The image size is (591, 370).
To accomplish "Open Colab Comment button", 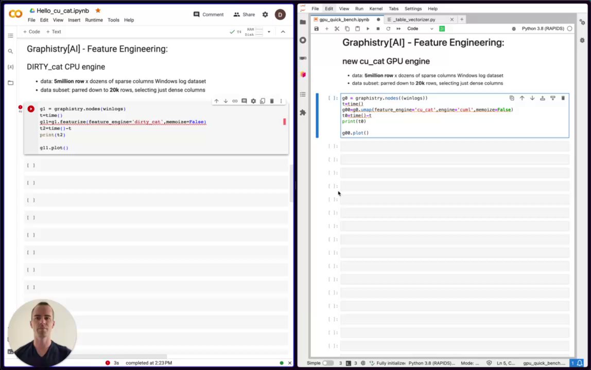I will (x=208, y=14).
